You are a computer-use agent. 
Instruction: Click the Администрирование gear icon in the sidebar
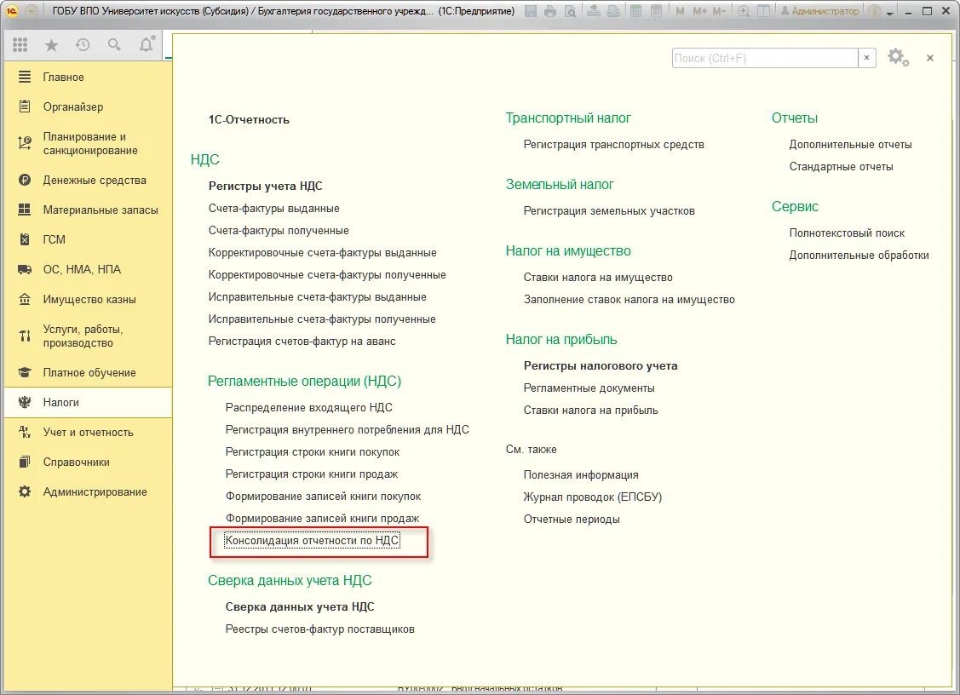coord(25,491)
